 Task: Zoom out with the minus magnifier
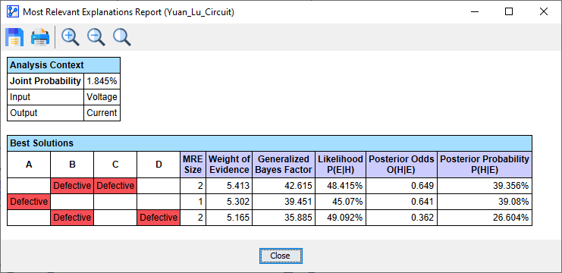click(x=96, y=37)
